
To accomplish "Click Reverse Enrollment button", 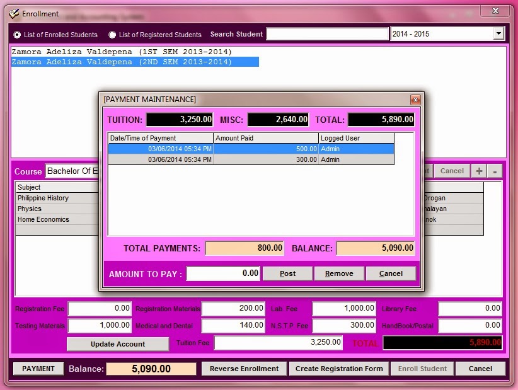I will coord(244,369).
